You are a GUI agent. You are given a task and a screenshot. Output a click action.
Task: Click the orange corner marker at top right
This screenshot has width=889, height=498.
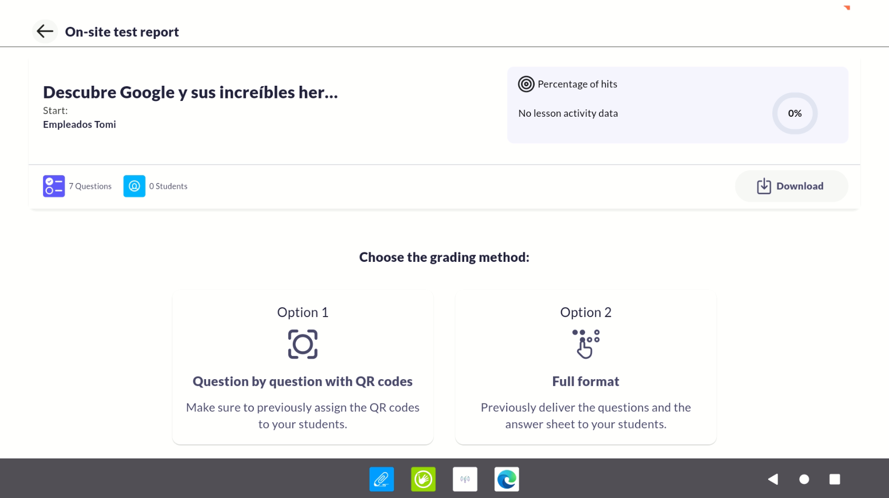847,7
